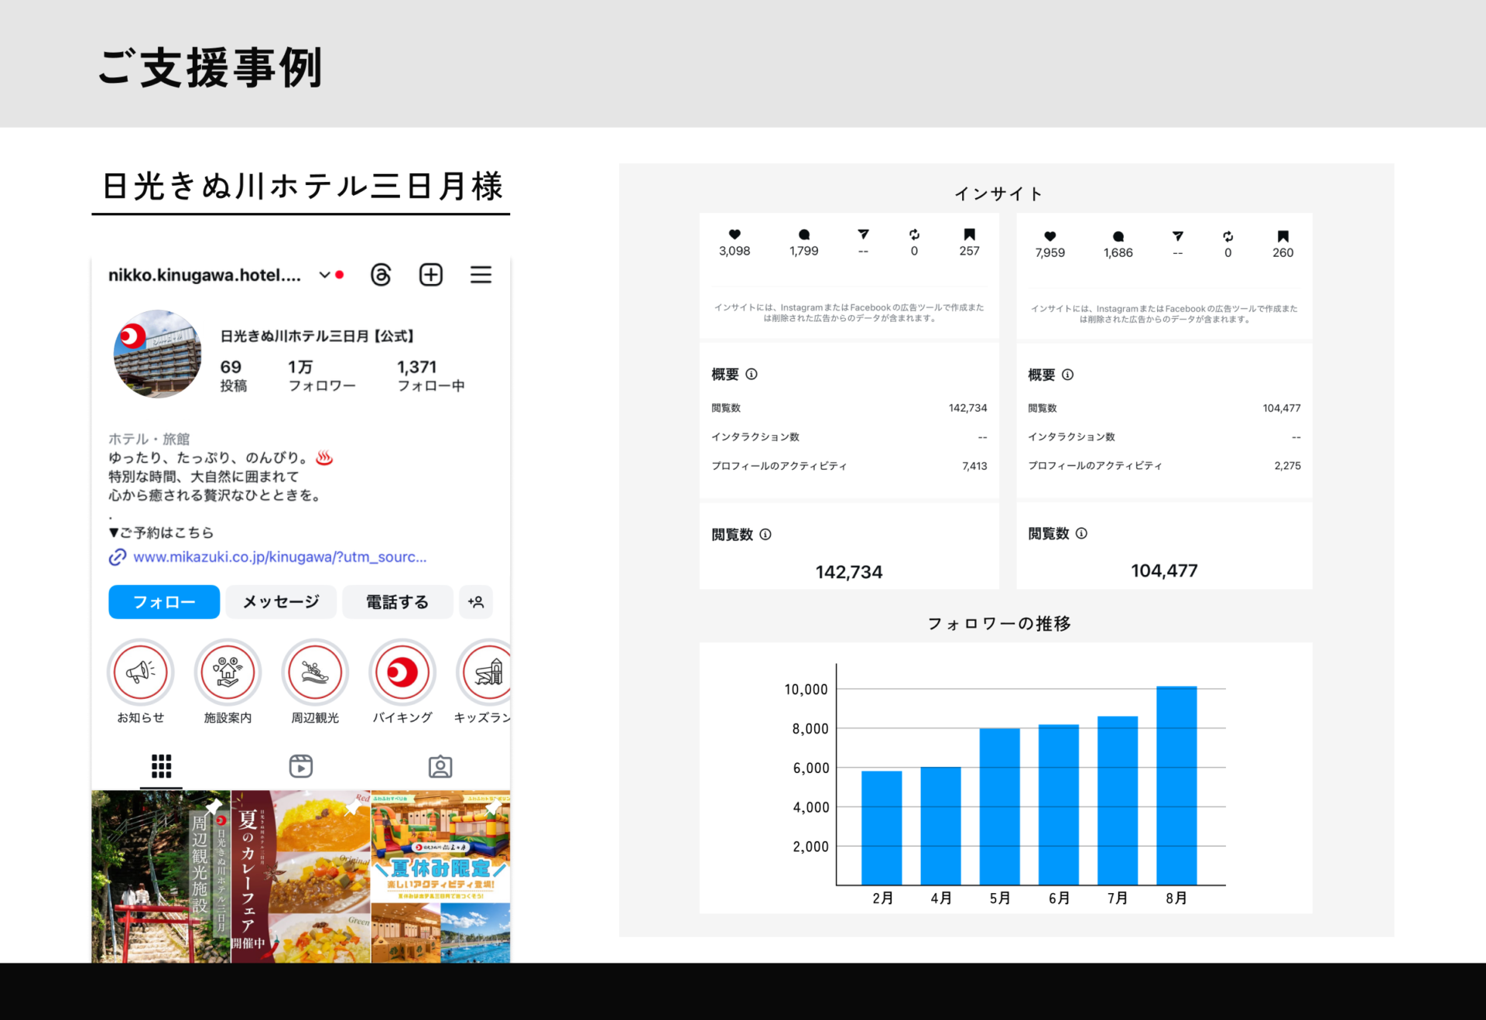Switch to the posts grid tab
The width and height of the screenshot is (1486, 1020).
point(161,766)
